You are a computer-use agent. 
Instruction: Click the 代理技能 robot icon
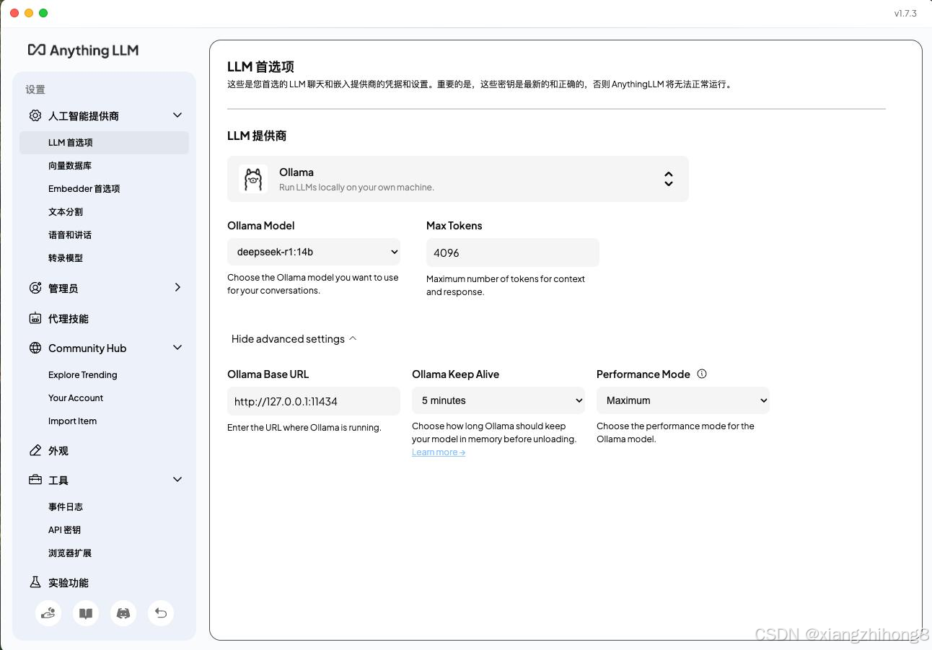pyautogui.click(x=35, y=318)
